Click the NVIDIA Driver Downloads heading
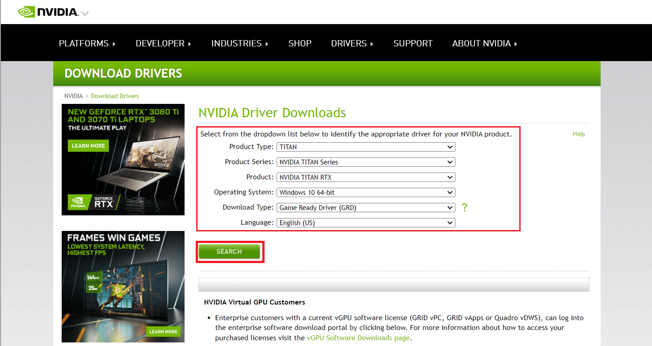 click(272, 112)
